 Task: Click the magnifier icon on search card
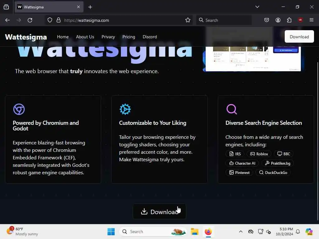tap(232, 109)
